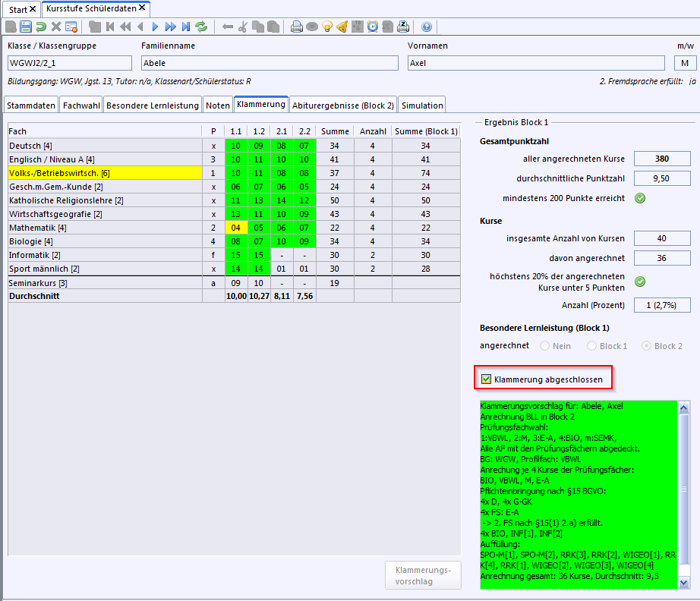Jump to last record icon
The width and height of the screenshot is (700, 601).
(186, 27)
